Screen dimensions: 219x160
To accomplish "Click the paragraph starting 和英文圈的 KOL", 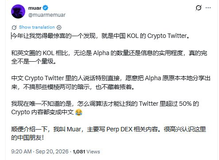I will click(109, 57).
